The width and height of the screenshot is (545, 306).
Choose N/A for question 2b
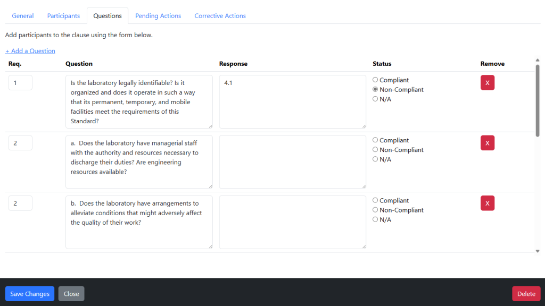point(375,219)
